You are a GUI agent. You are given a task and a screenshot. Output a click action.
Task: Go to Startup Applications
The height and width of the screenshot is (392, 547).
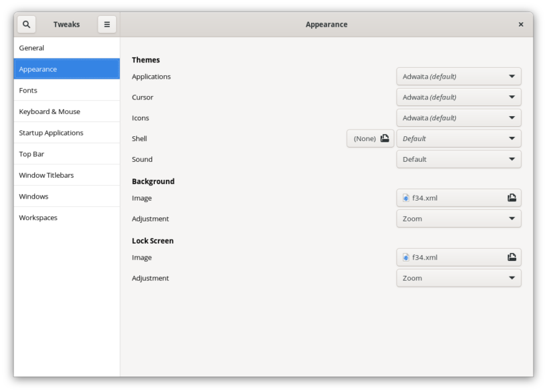(x=66, y=132)
